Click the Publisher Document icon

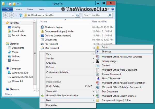pyautogui.click(x=98, y=87)
